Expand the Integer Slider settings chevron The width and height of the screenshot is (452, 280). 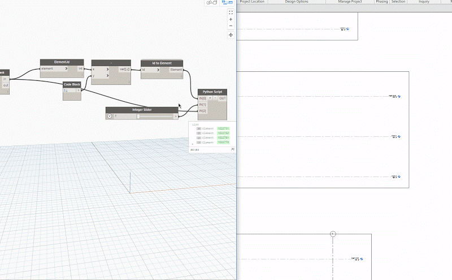pyautogui.click(x=110, y=116)
